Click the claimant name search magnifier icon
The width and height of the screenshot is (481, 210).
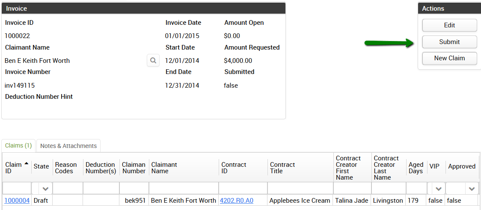153,60
